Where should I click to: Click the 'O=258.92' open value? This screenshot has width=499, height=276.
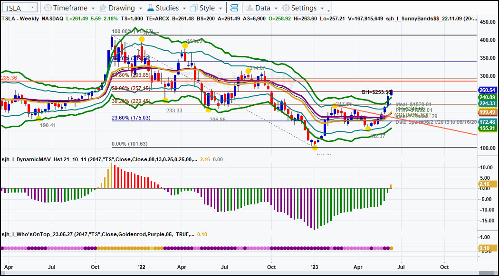click(x=280, y=19)
